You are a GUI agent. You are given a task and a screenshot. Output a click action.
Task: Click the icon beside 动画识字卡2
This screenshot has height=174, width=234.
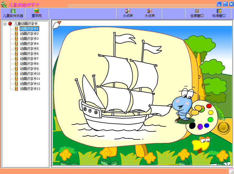click(16, 34)
